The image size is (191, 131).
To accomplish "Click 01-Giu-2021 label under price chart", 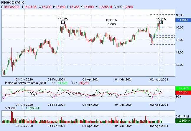I will coord(124,80).
